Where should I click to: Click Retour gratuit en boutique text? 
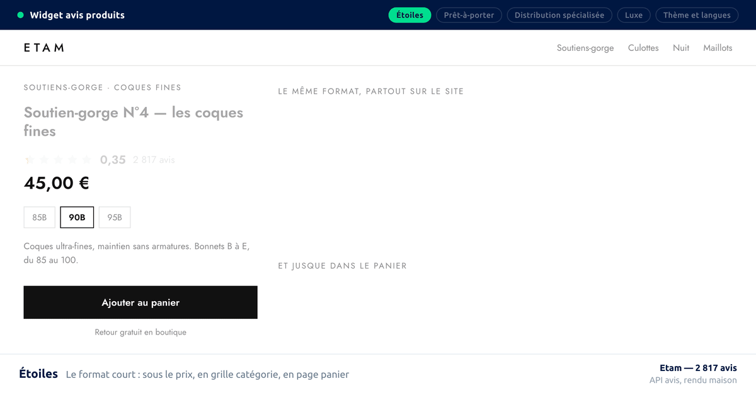(x=140, y=332)
